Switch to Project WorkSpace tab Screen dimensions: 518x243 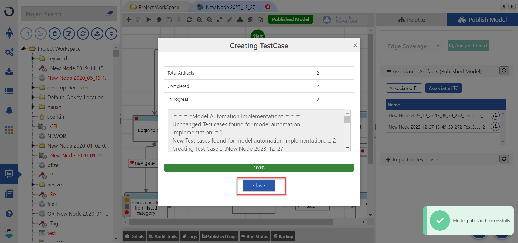(x=155, y=7)
